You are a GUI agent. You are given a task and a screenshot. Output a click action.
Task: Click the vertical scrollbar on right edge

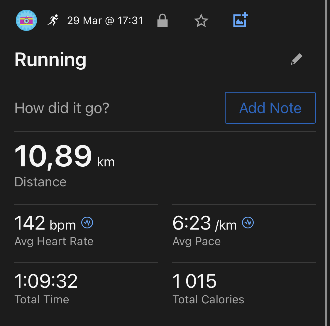[x=326, y=163]
